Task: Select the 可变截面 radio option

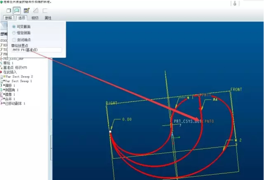Action: pyautogui.click(x=14, y=26)
